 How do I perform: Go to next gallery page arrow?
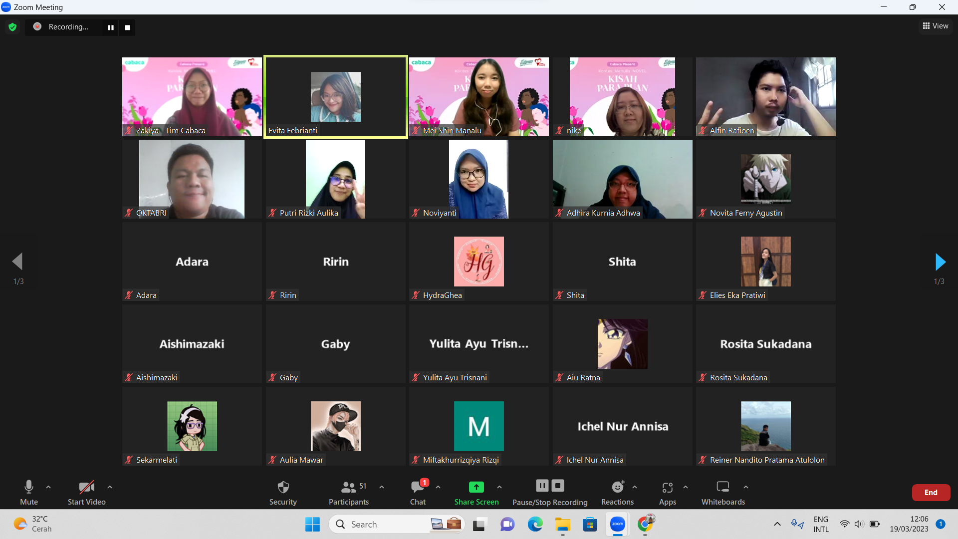pyautogui.click(x=940, y=262)
